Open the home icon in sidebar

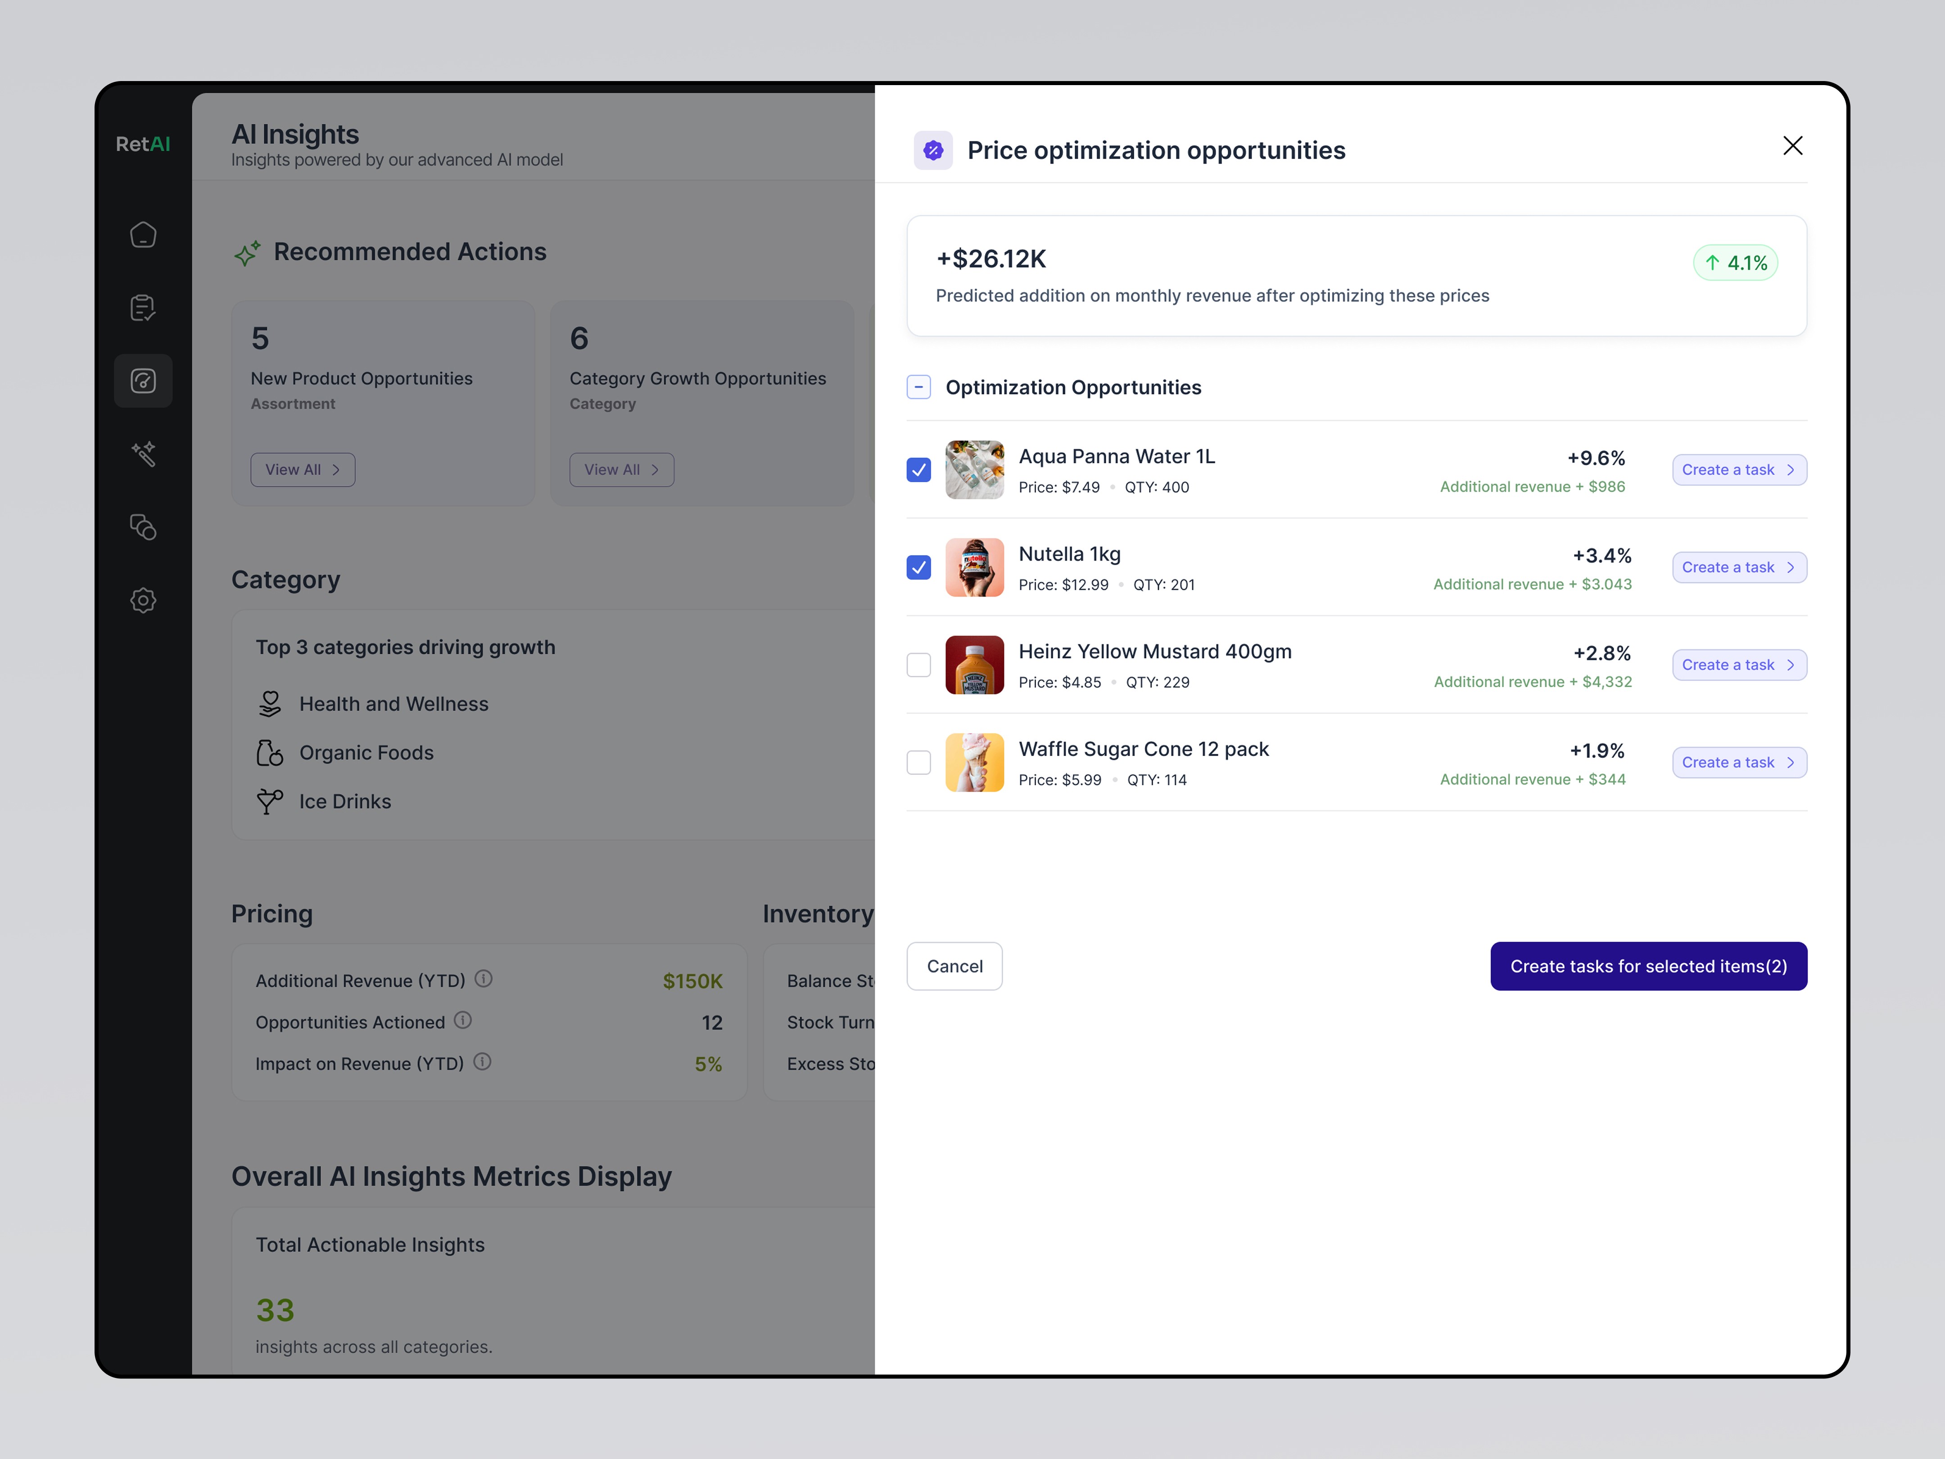143,235
